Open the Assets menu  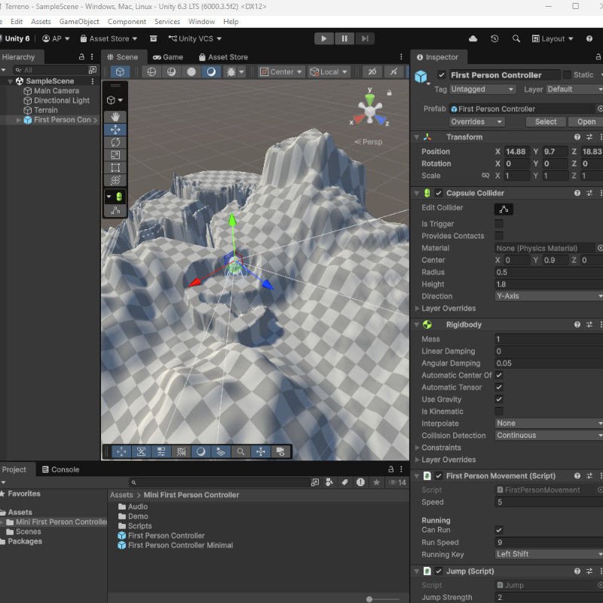[41, 22]
